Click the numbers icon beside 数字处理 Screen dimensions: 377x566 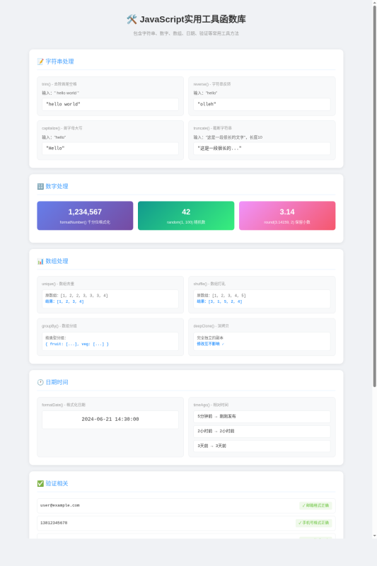[x=40, y=187]
